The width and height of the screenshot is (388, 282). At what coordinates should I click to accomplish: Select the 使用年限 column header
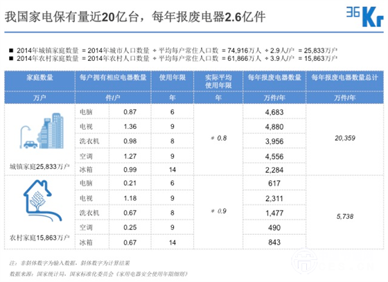173,78
